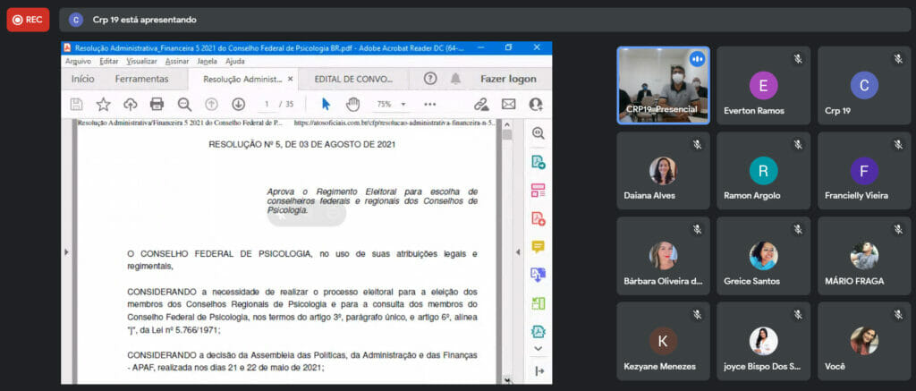Screen dimensions: 916x391
Task: Open the Assinar menu
Action: [x=177, y=61]
